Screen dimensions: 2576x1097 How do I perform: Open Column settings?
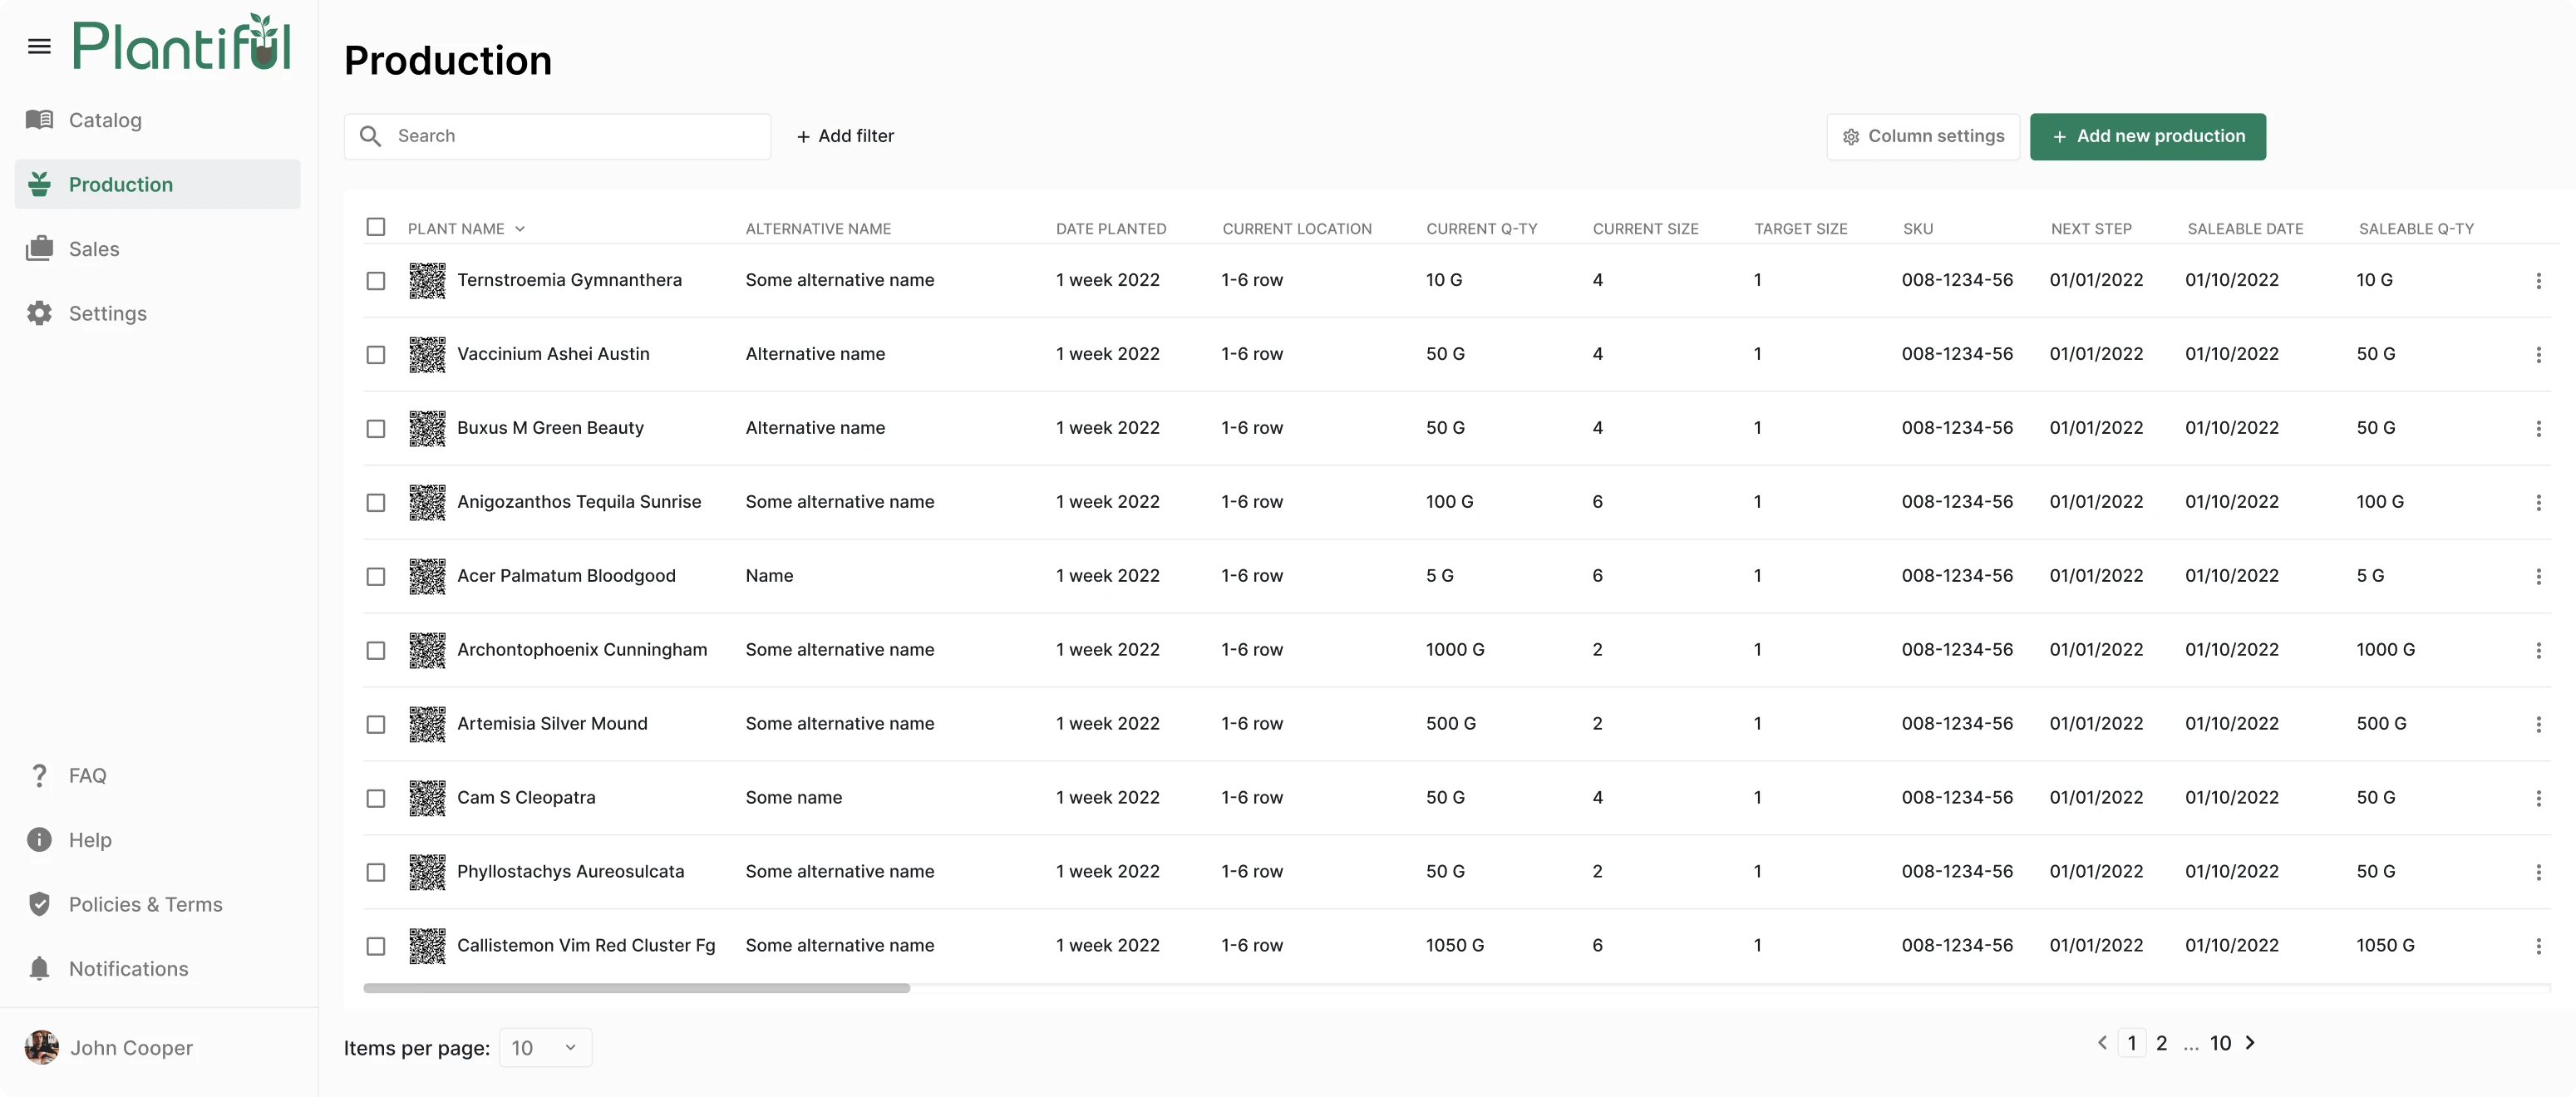click(x=1923, y=136)
